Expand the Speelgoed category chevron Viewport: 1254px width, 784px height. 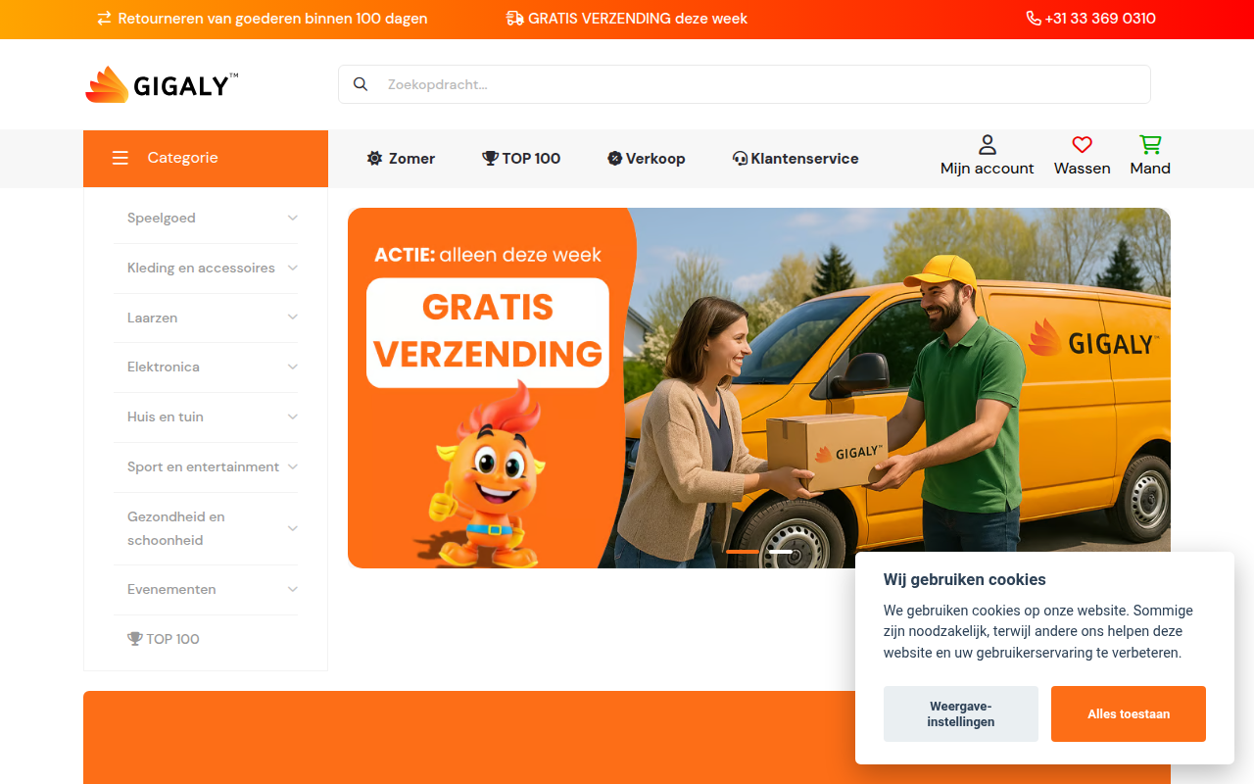[292, 218]
